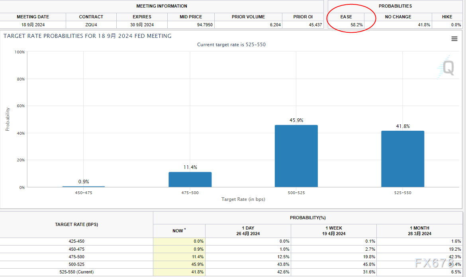Click the CONTRACT column header
Viewport: 466px width, 277px height.
click(x=91, y=17)
